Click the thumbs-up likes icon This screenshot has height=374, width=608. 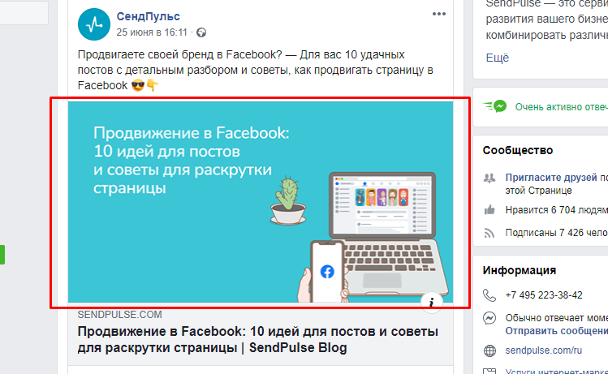[489, 209]
